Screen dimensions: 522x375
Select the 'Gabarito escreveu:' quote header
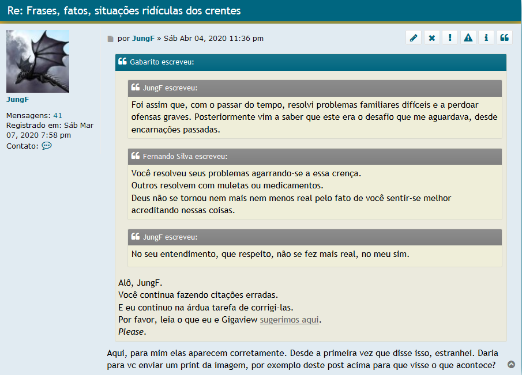[162, 62]
